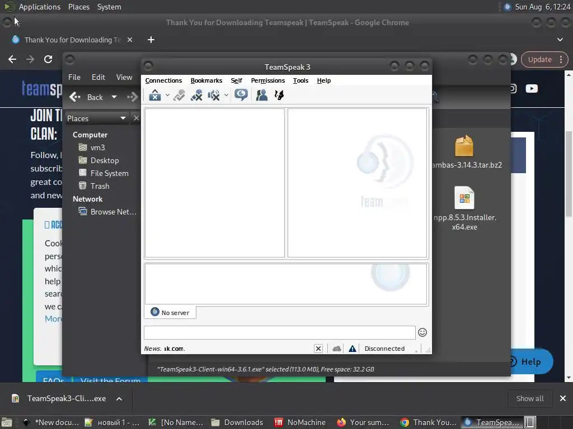Screen dimensions: 573x429
Task: Open the Contacts manager toolbar icon
Action: click(262, 95)
